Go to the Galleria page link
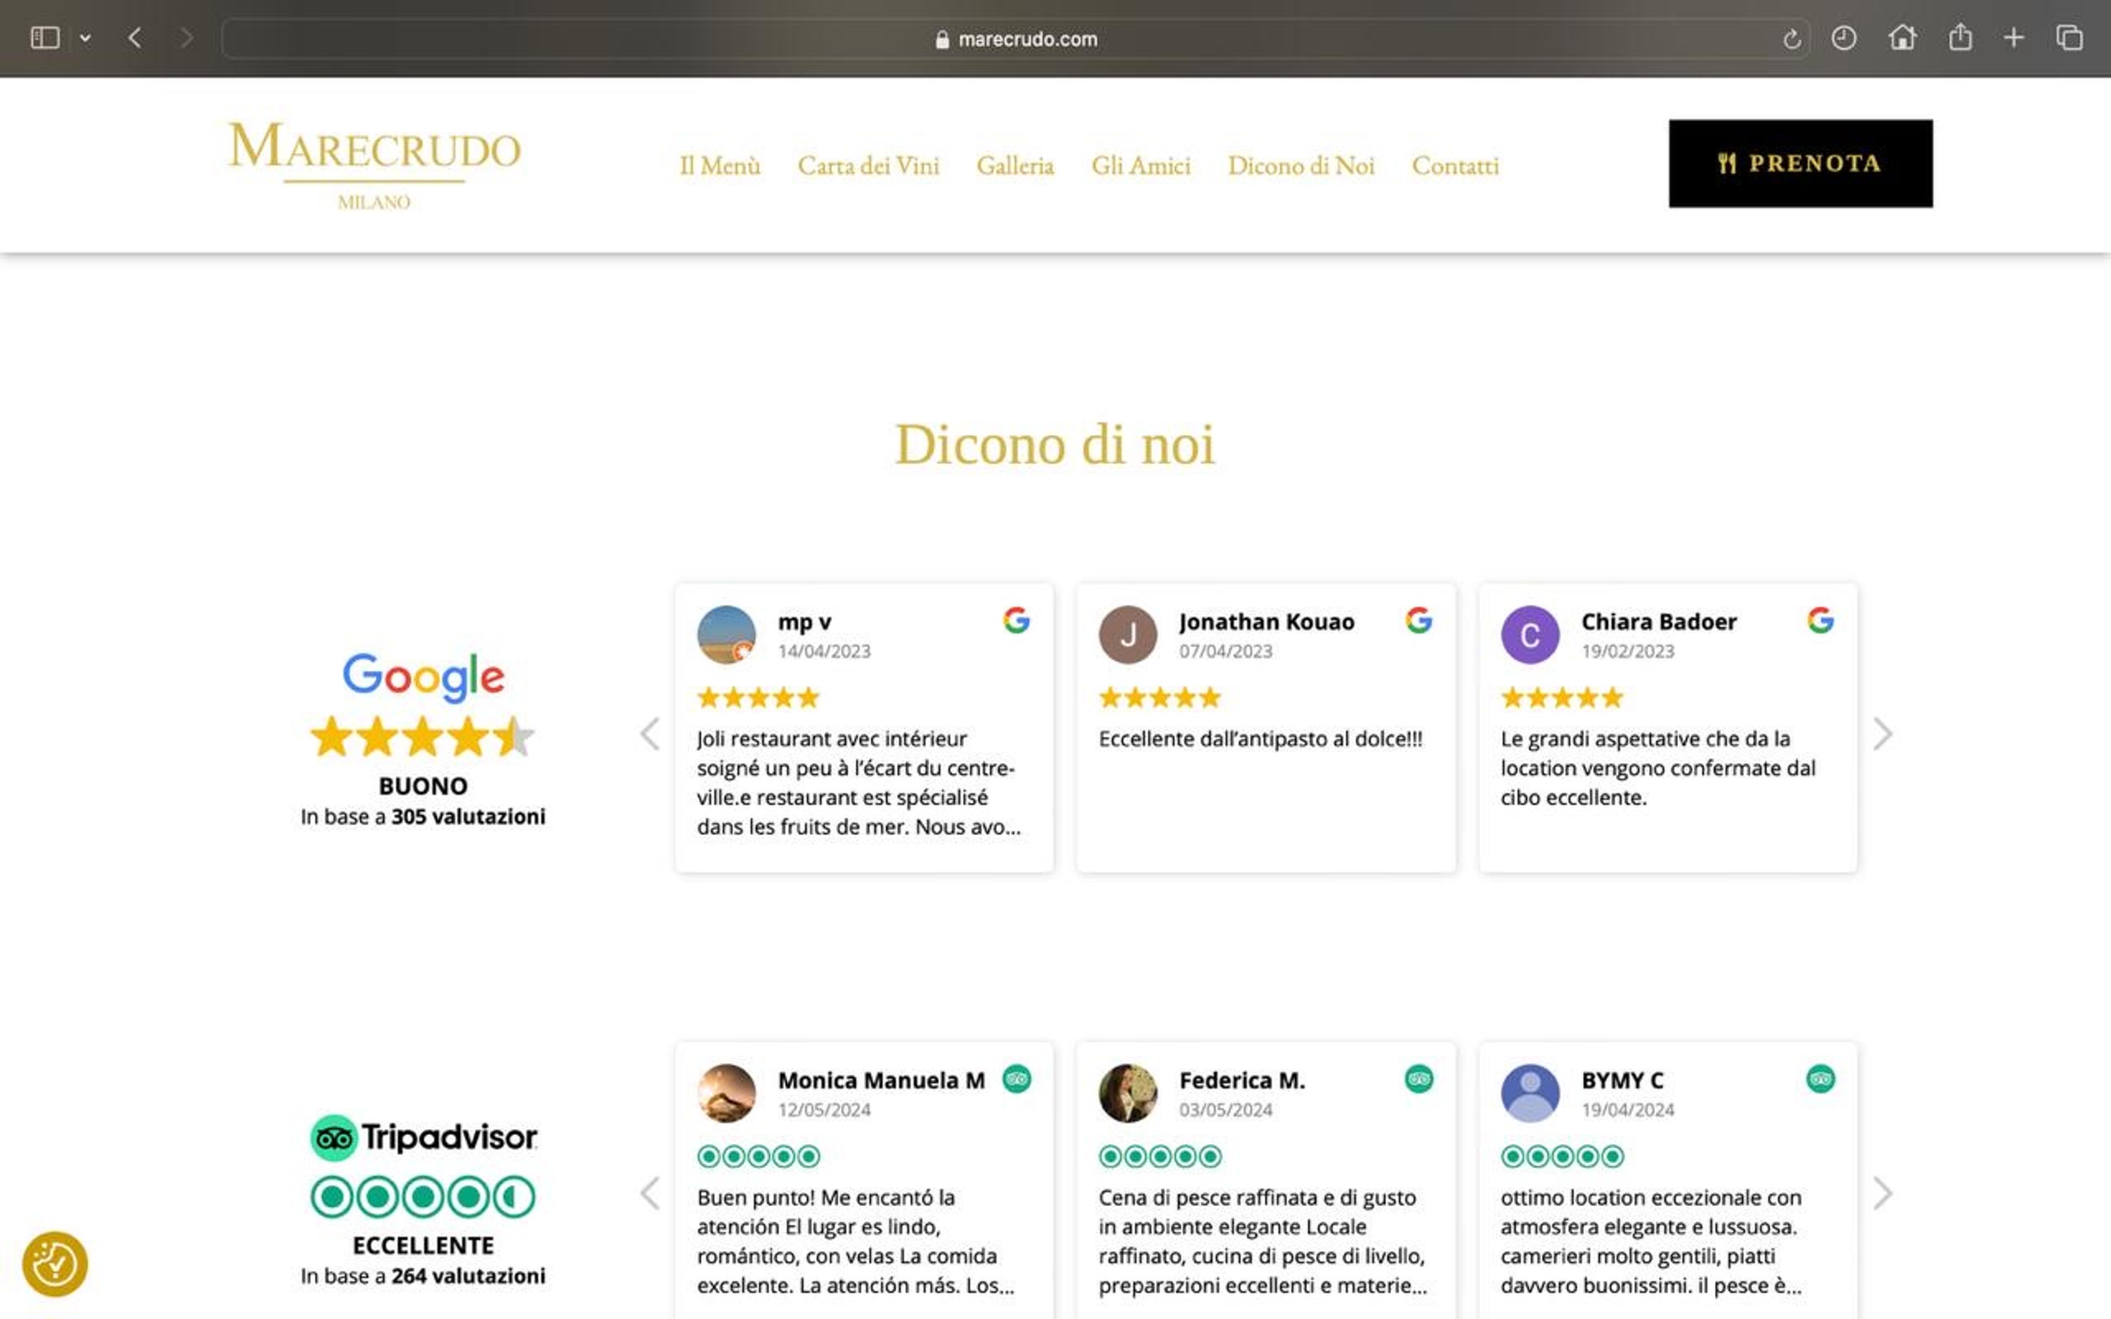Viewport: 2111px width, 1319px height. (1014, 165)
